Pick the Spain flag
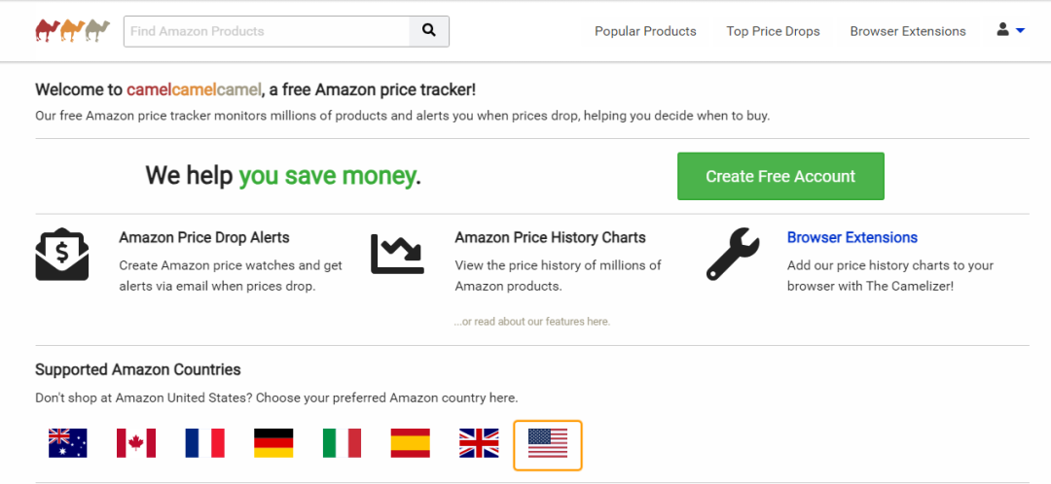The width and height of the screenshot is (1051, 484). click(x=411, y=443)
